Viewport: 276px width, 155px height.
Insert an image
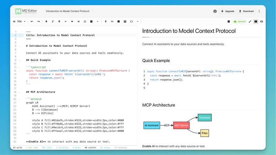118,21
